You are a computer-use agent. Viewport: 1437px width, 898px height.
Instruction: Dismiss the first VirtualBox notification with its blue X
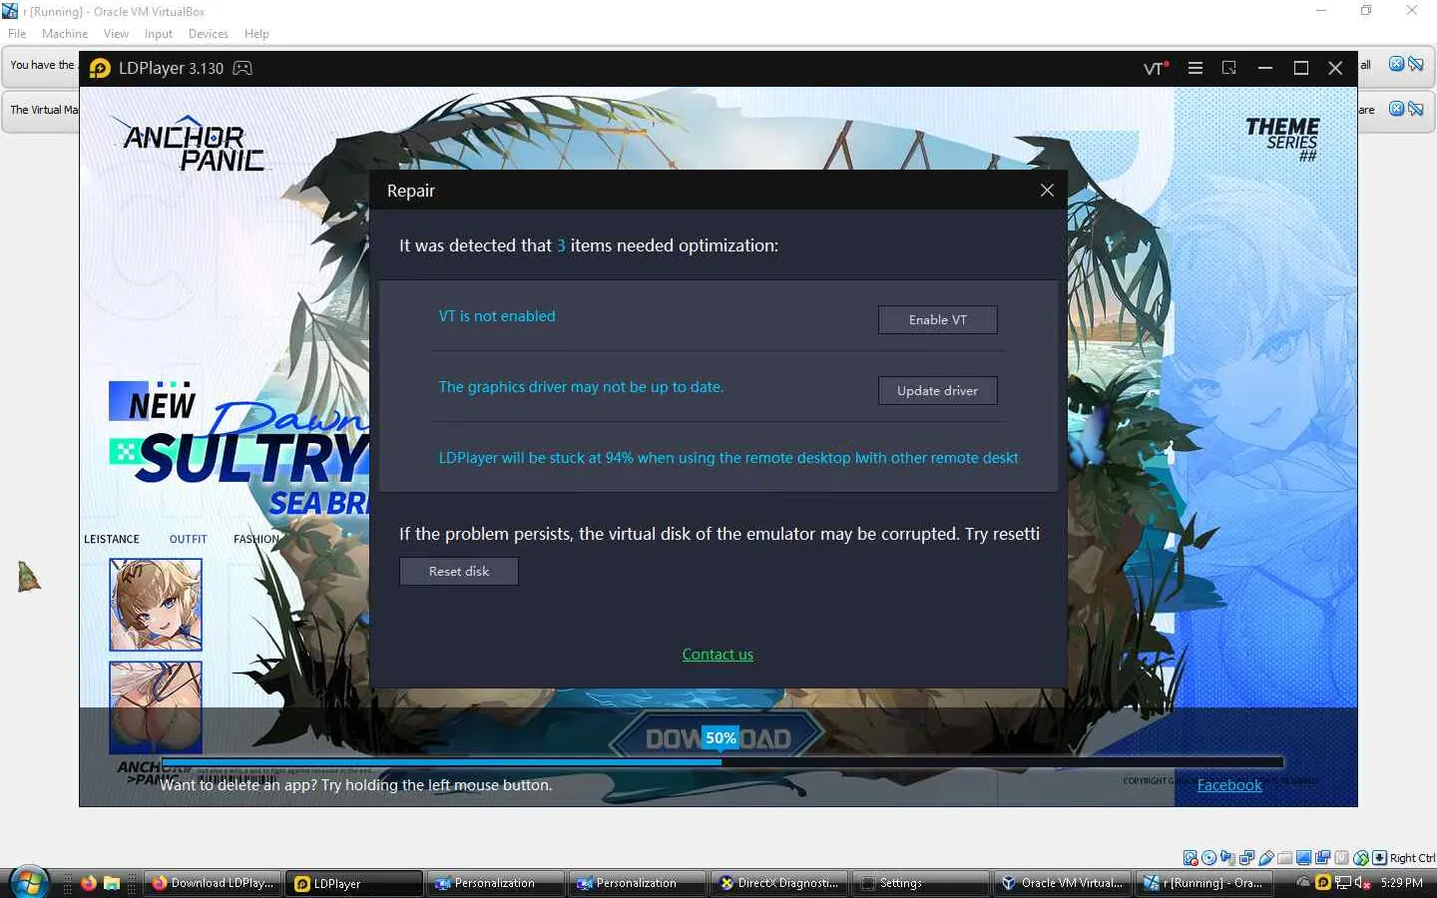click(1397, 64)
